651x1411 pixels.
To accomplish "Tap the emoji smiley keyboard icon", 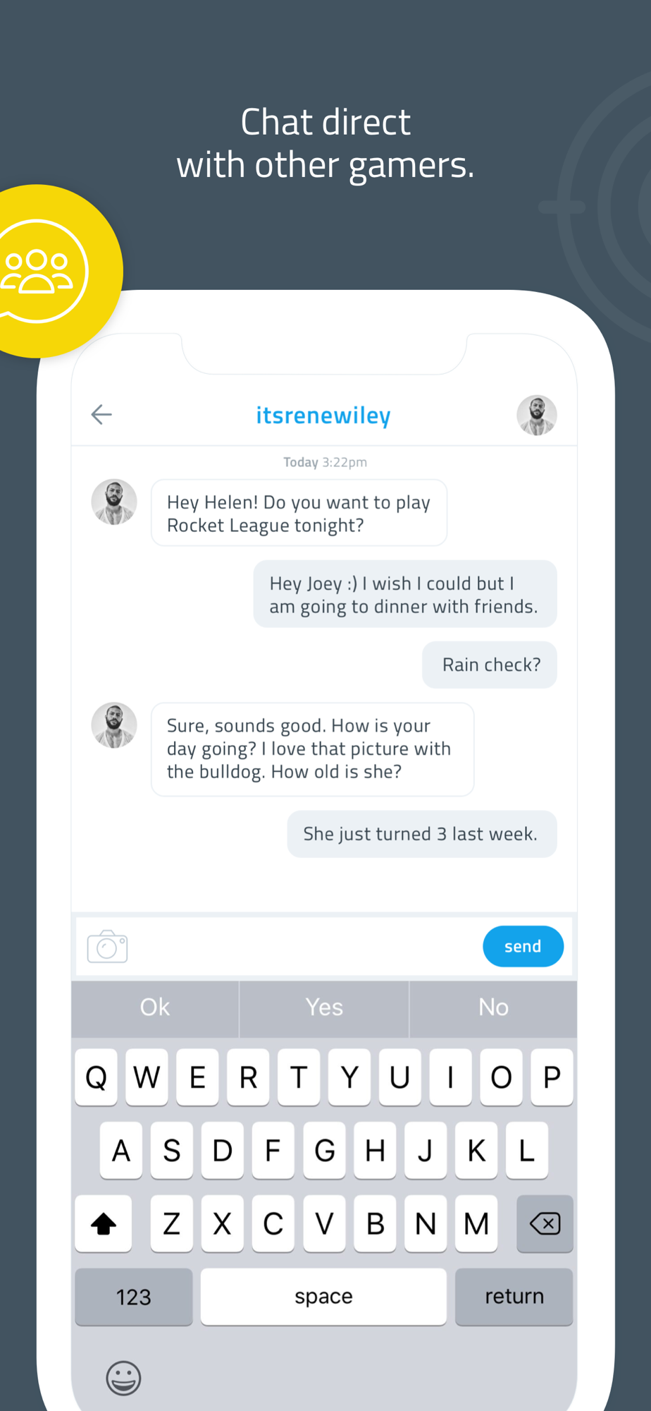I will (123, 1378).
